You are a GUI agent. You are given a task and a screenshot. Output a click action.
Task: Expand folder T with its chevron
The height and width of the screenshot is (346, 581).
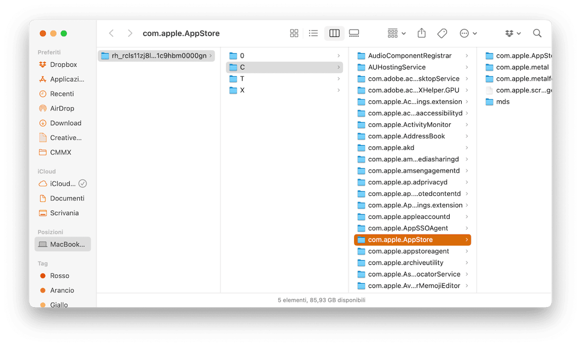(x=339, y=78)
